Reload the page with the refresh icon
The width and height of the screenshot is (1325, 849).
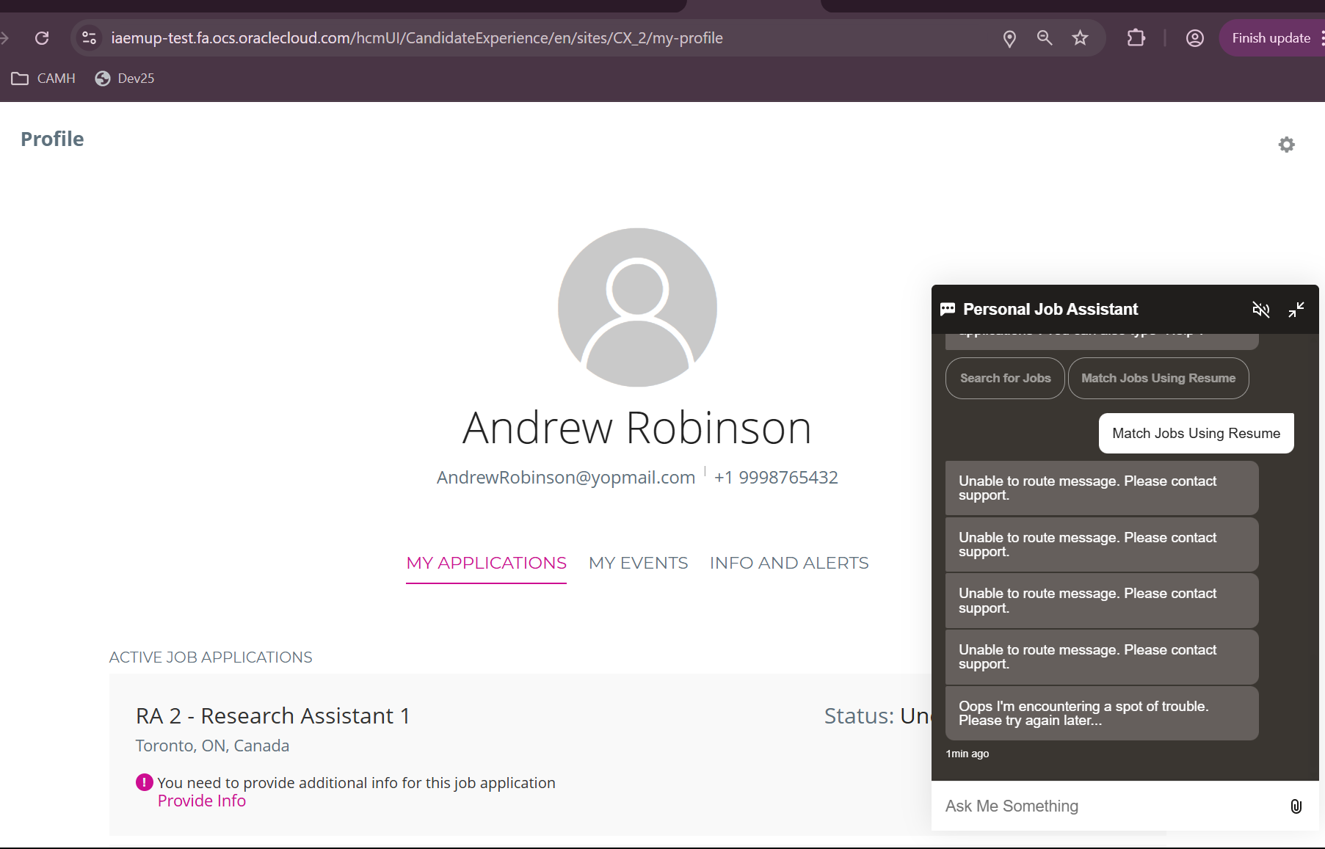pos(42,38)
